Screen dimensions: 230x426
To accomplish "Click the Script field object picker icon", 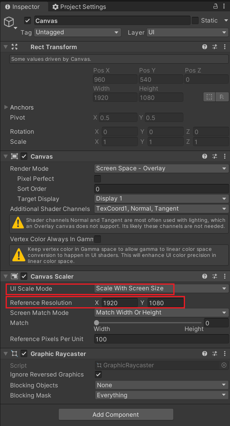I will (224, 366).
